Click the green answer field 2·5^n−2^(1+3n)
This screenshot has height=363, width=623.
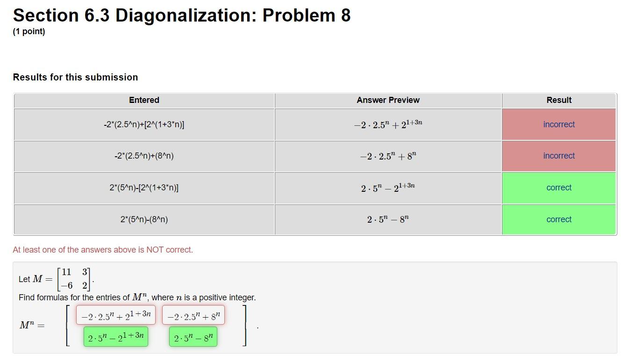click(x=116, y=336)
